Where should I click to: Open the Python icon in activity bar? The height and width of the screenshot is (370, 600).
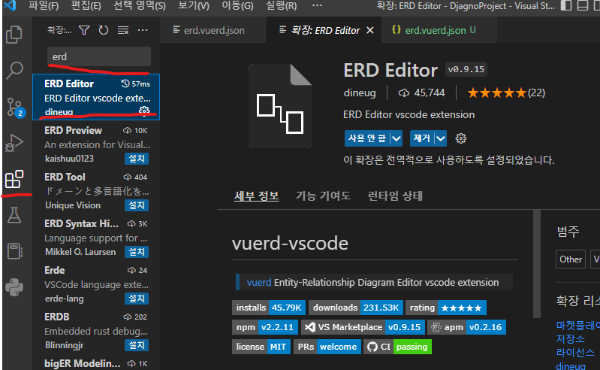tap(14, 287)
